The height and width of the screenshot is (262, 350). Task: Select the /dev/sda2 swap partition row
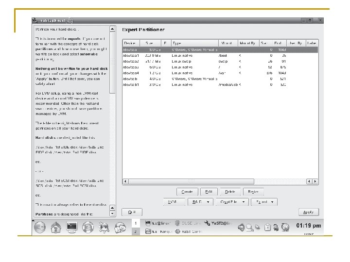click(220, 61)
